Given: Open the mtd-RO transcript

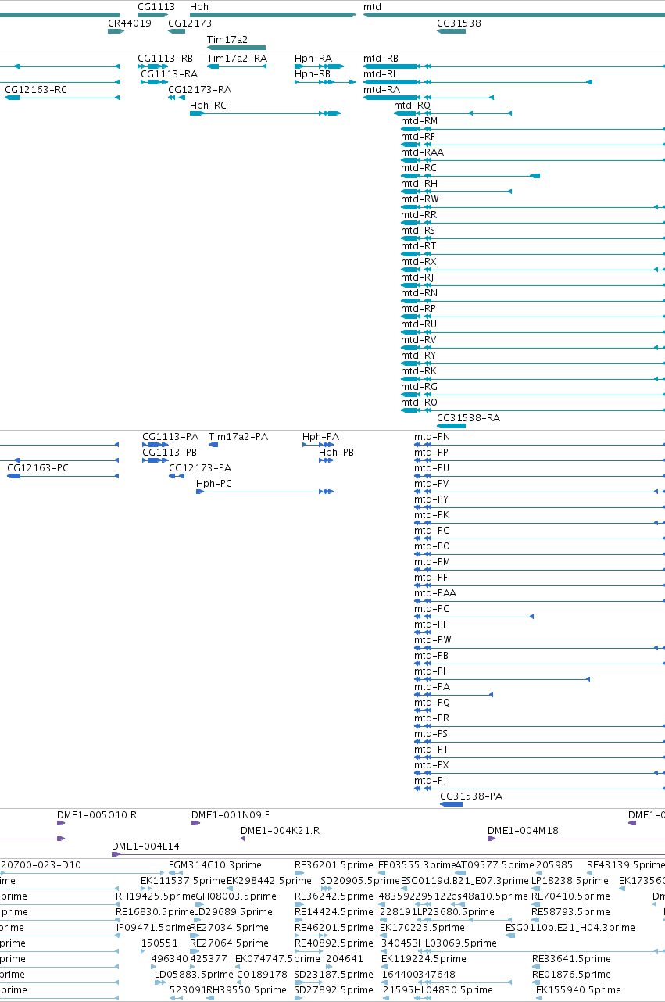Looking at the screenshot, I should 419,403.
